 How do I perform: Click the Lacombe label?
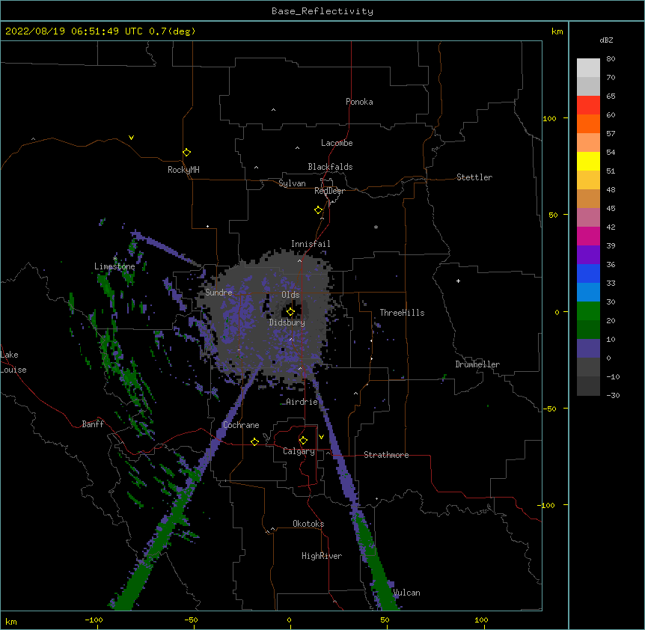click(337, 143)
